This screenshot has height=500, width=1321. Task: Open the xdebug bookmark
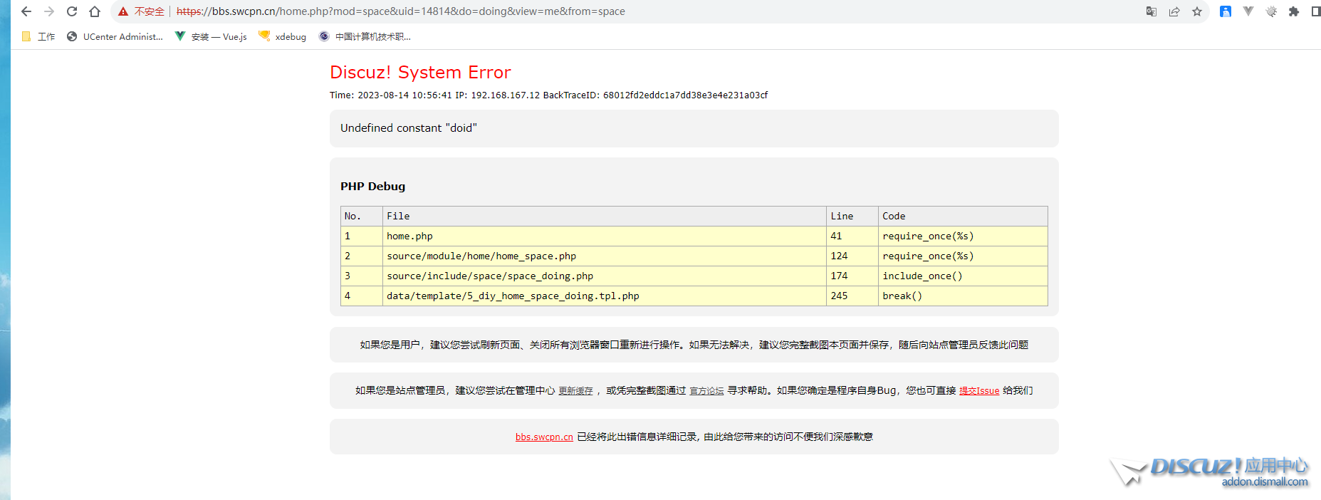283,36
